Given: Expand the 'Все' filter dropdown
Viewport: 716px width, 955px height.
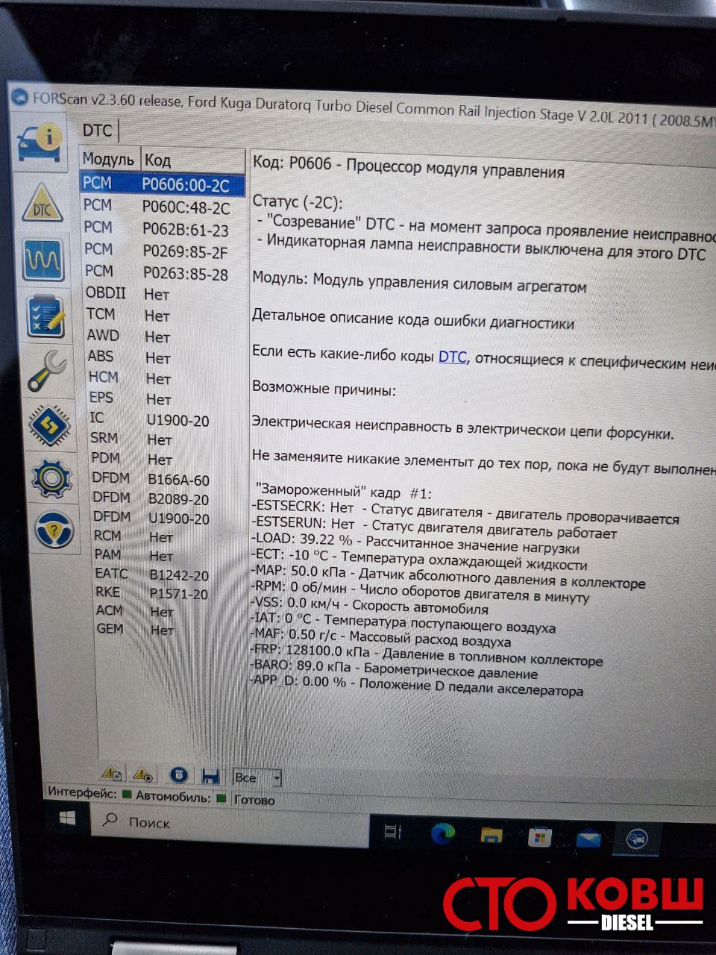Looking at the screenshot, I should (x=276, y=777).
